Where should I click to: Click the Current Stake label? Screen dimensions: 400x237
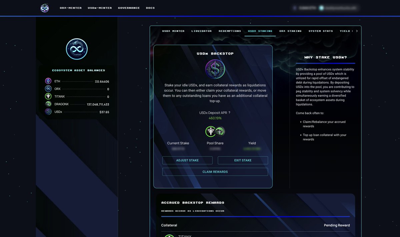178,143
